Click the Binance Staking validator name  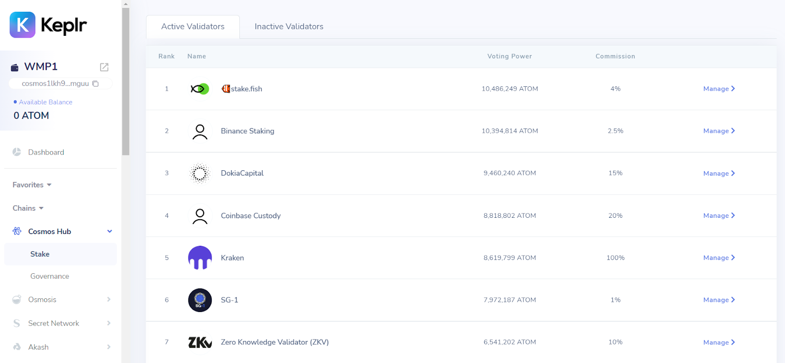(x=247, y=131)
